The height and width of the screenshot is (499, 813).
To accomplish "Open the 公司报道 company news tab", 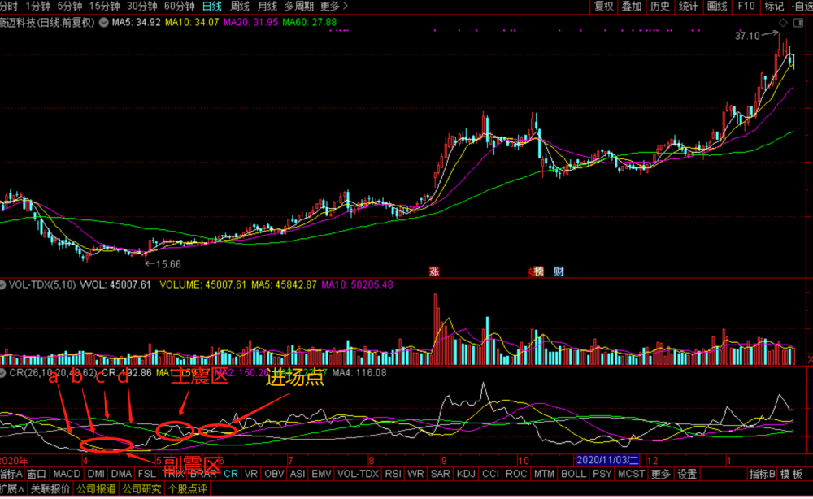I will [96, 488].
